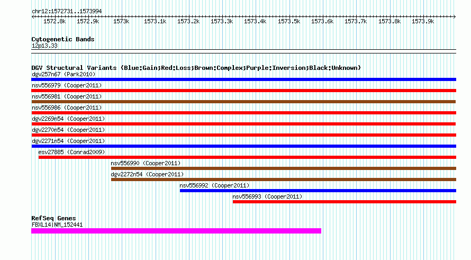Select the nsv556986 (Cooper2011) label

(x=67, y=107)
